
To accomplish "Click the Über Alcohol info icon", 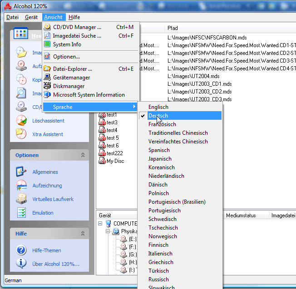I will (21, 263).
